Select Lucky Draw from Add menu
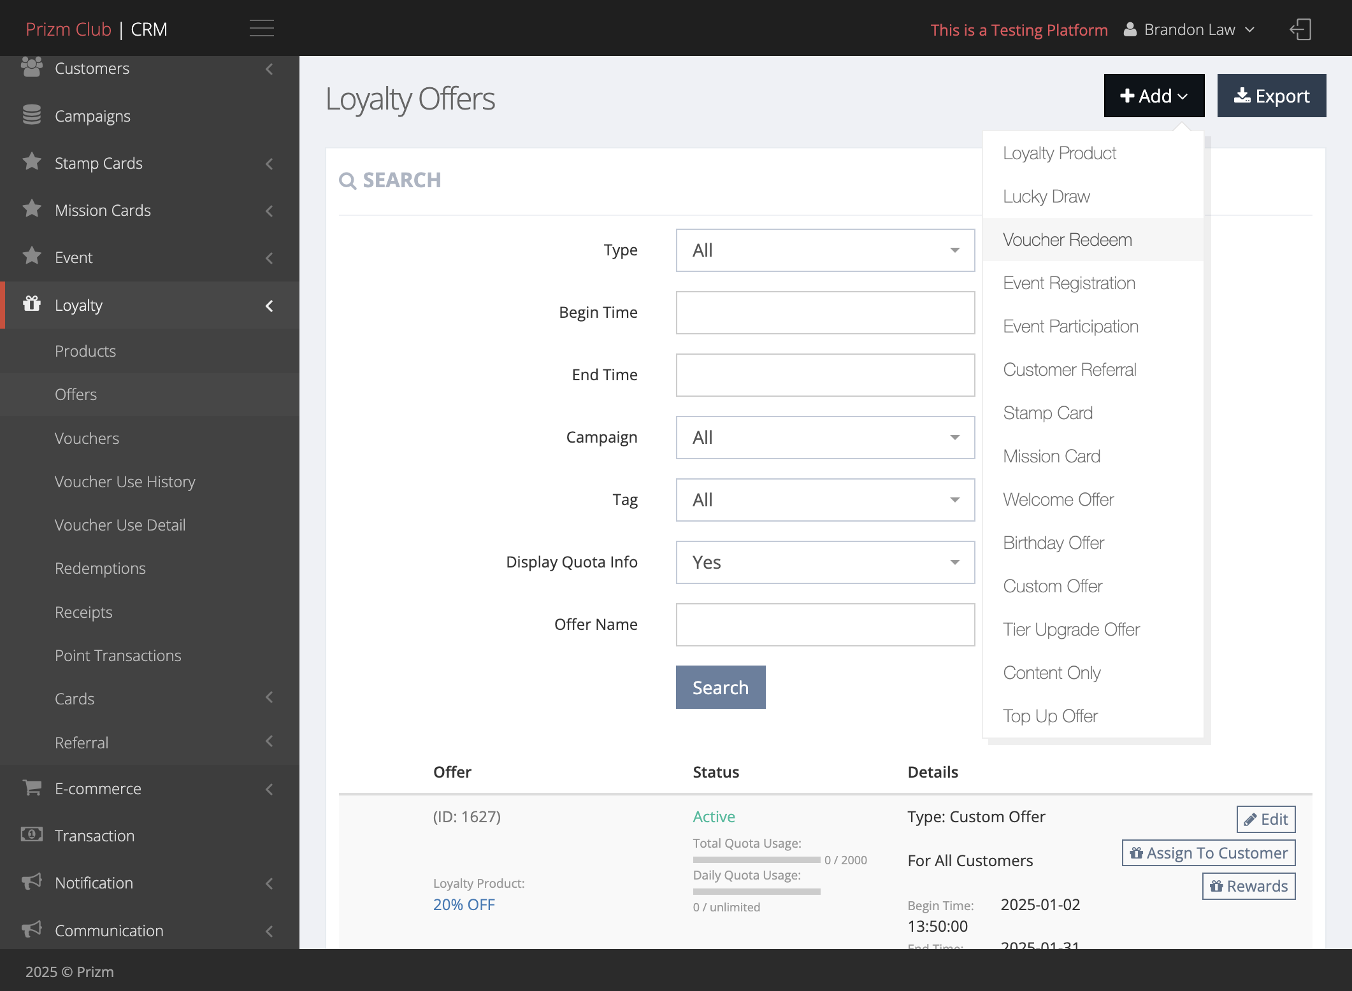The width and height of the screenshot is (1352, 991). click(x=1093, y=196)
